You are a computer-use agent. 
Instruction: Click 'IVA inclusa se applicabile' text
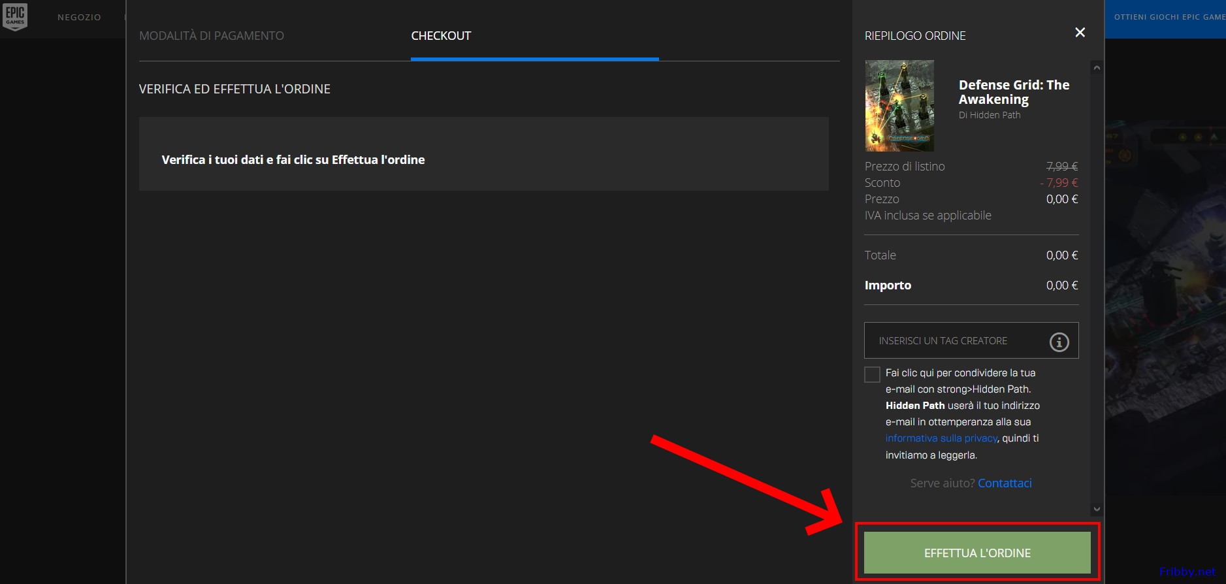coord(928,216)
